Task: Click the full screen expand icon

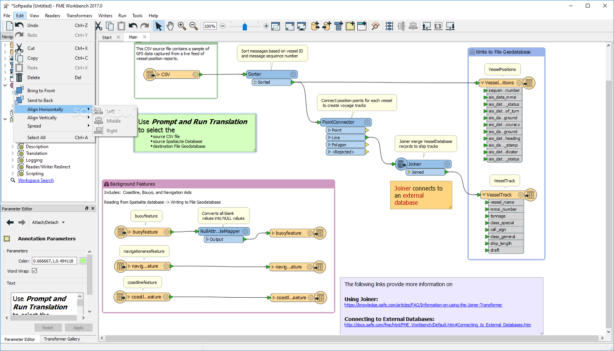Action: pyautogui.click(x=290, y=26)
